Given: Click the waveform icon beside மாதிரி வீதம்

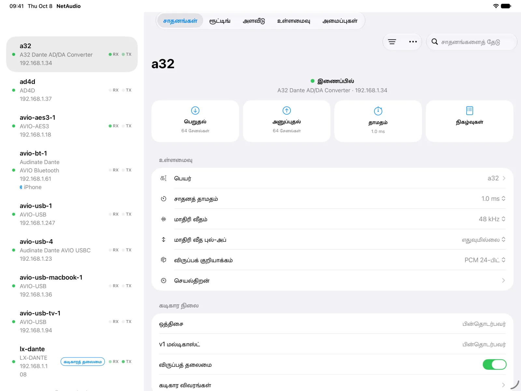Looking at the screenshot, I should pyautogui.click(x=163, y=219).
